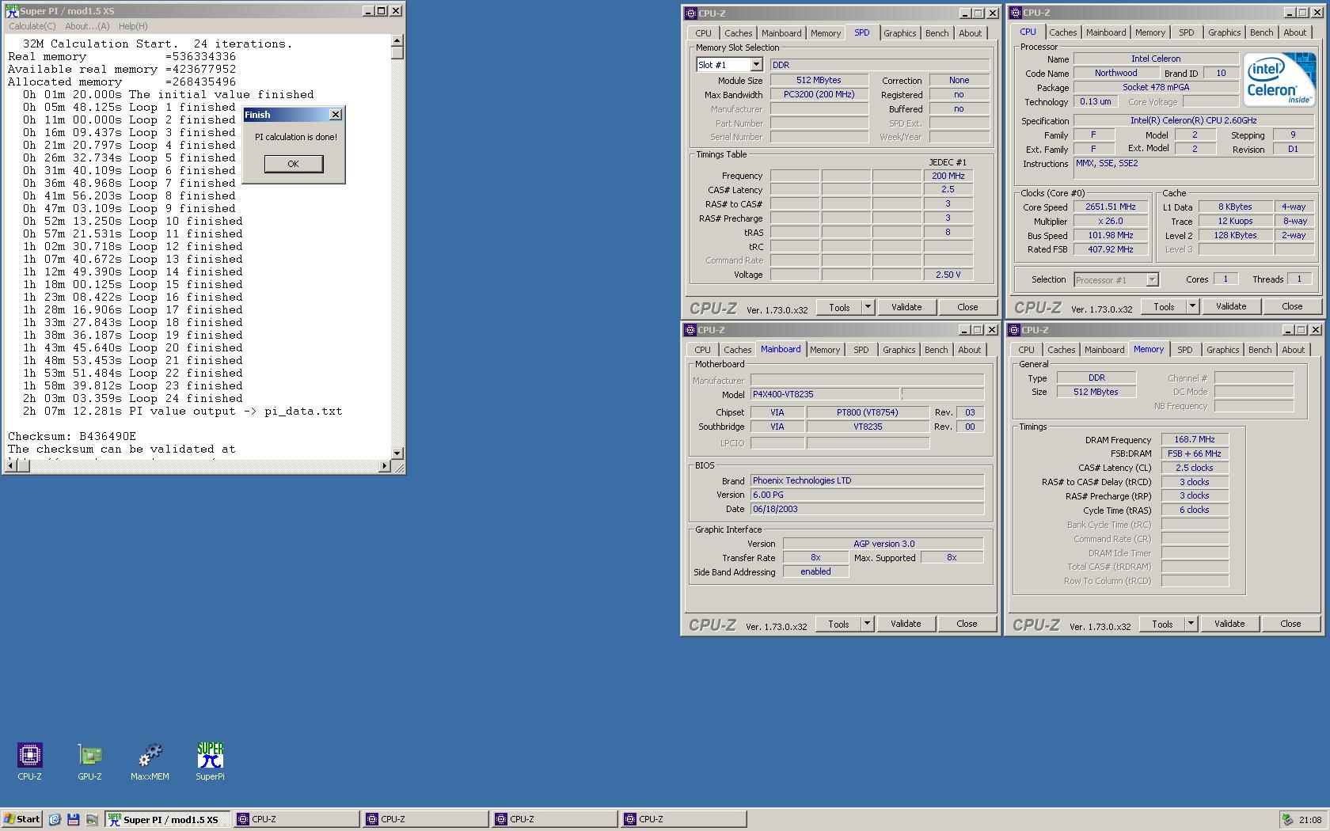The height and width of the screenshot is (831, 1330).
Task: Click the Close button in the CPU tab window
Action: click(x=1292, y=306)
